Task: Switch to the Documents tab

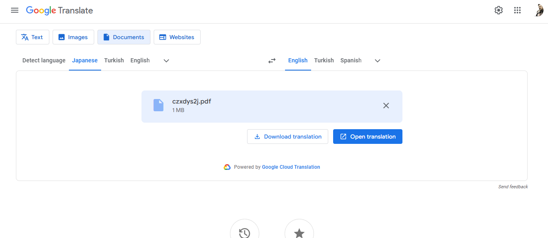Action: tap(124, 37)
